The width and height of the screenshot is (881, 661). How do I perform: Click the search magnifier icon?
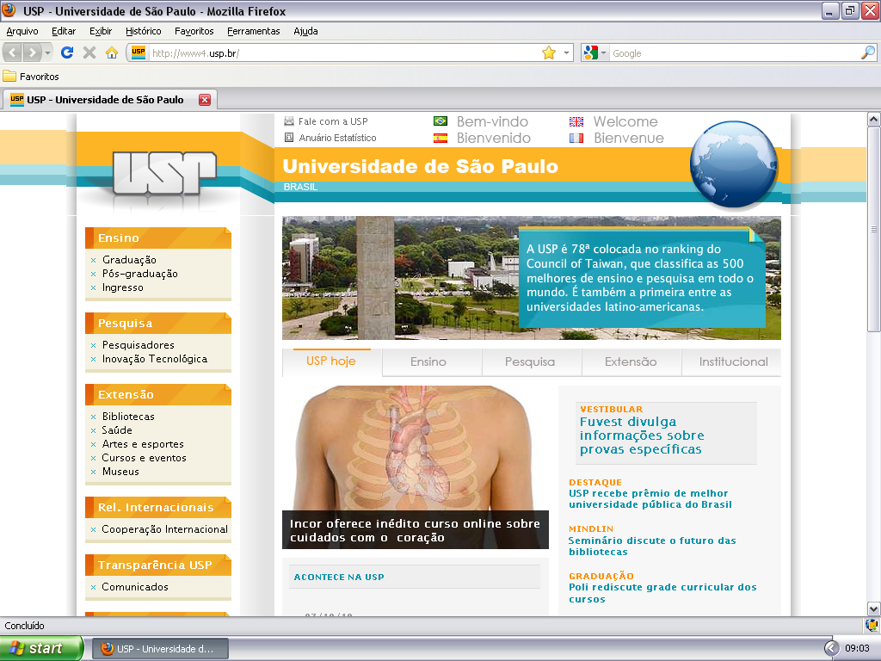(x=867, y=53)
